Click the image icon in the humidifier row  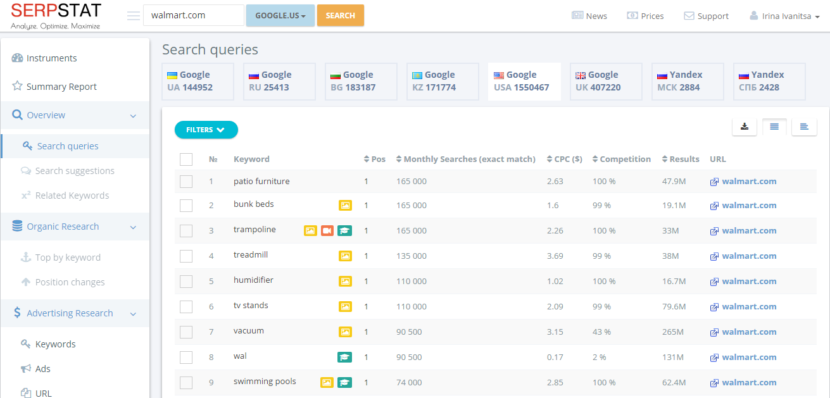click(345, 281)
